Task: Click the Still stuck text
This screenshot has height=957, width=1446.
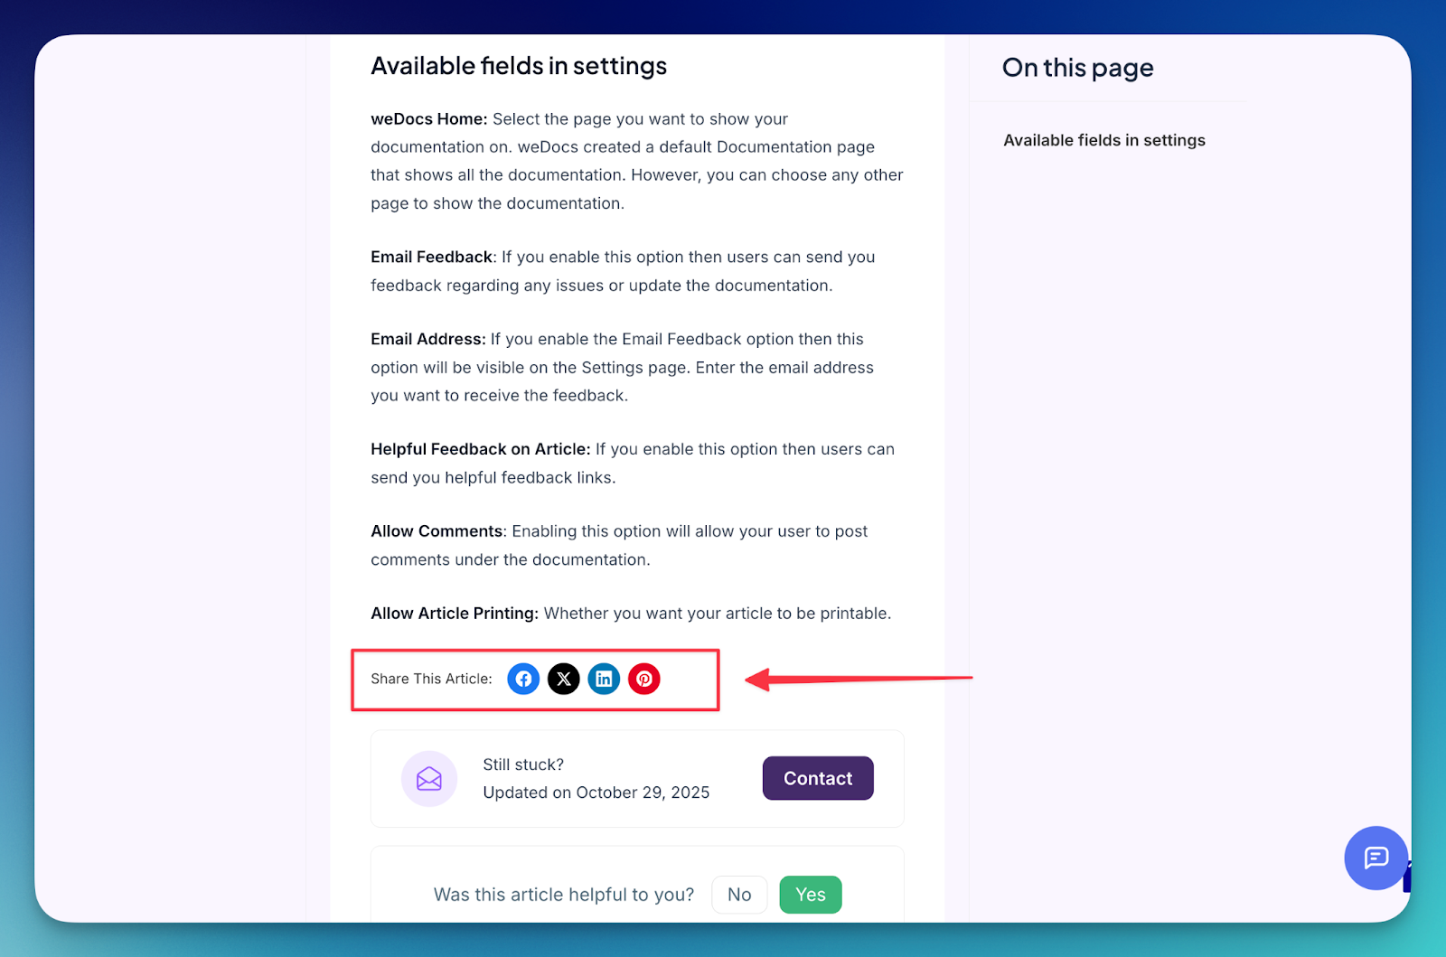Action: click(523, 764)
